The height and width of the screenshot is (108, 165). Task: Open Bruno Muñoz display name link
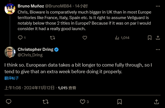coord(31,6)
